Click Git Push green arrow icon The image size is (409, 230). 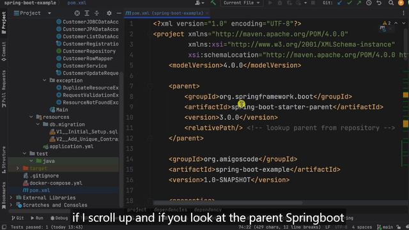pos(359,3)
